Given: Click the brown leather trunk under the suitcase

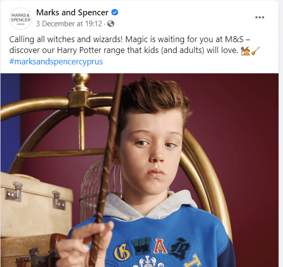Looking at the screenshot, I should click(x=31, y=251).
